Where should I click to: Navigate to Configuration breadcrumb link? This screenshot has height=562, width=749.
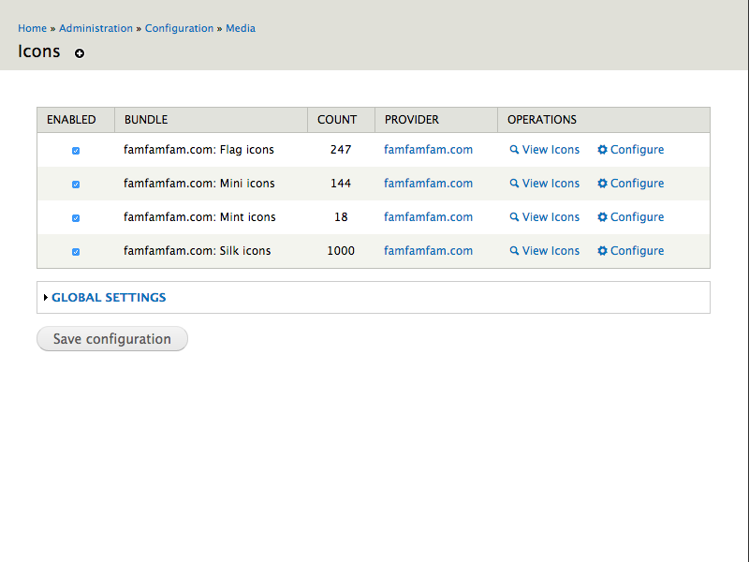pos(179,28)
